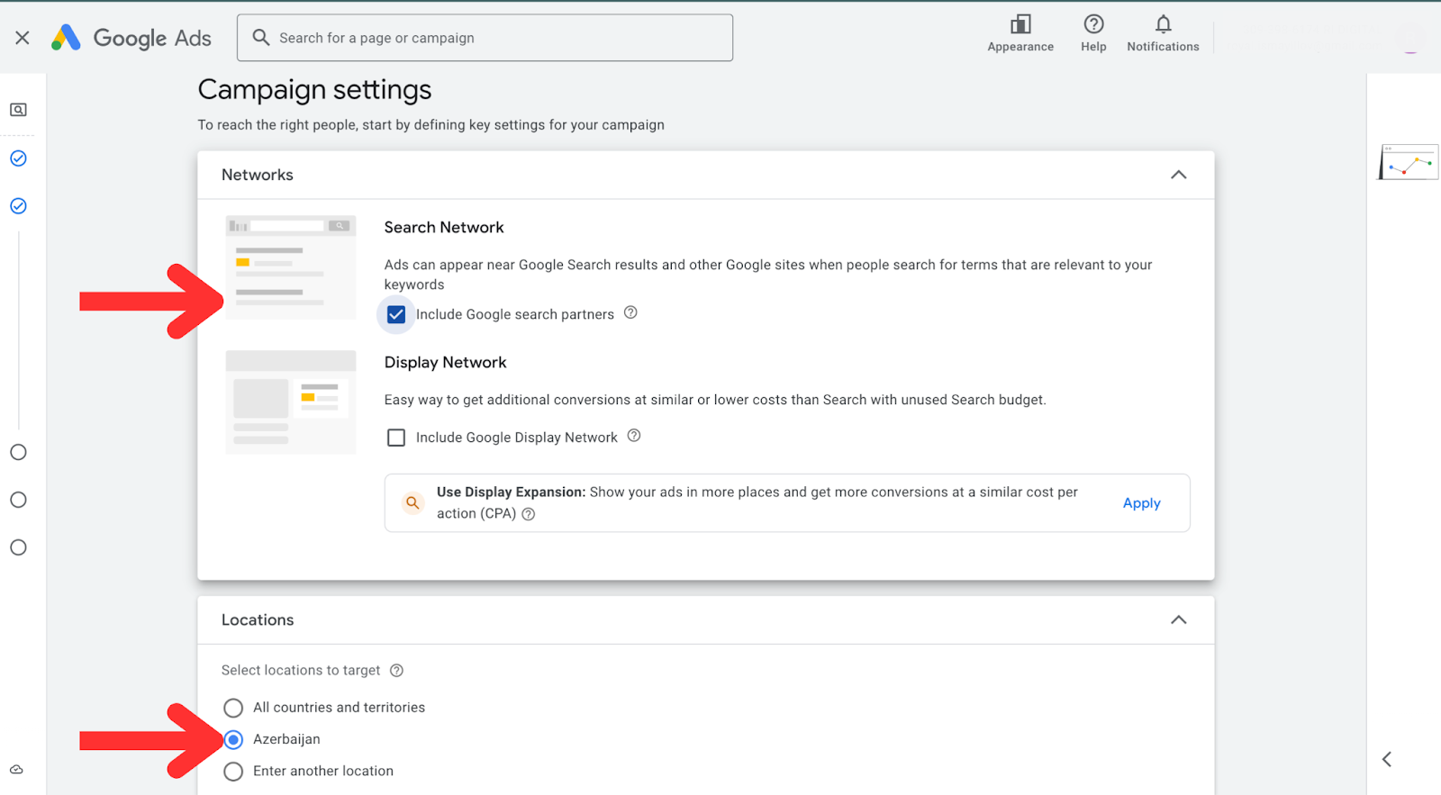Click the search magnifier icon in search bar
This screenshot has height=795, width=1441.
coord(261,37)
